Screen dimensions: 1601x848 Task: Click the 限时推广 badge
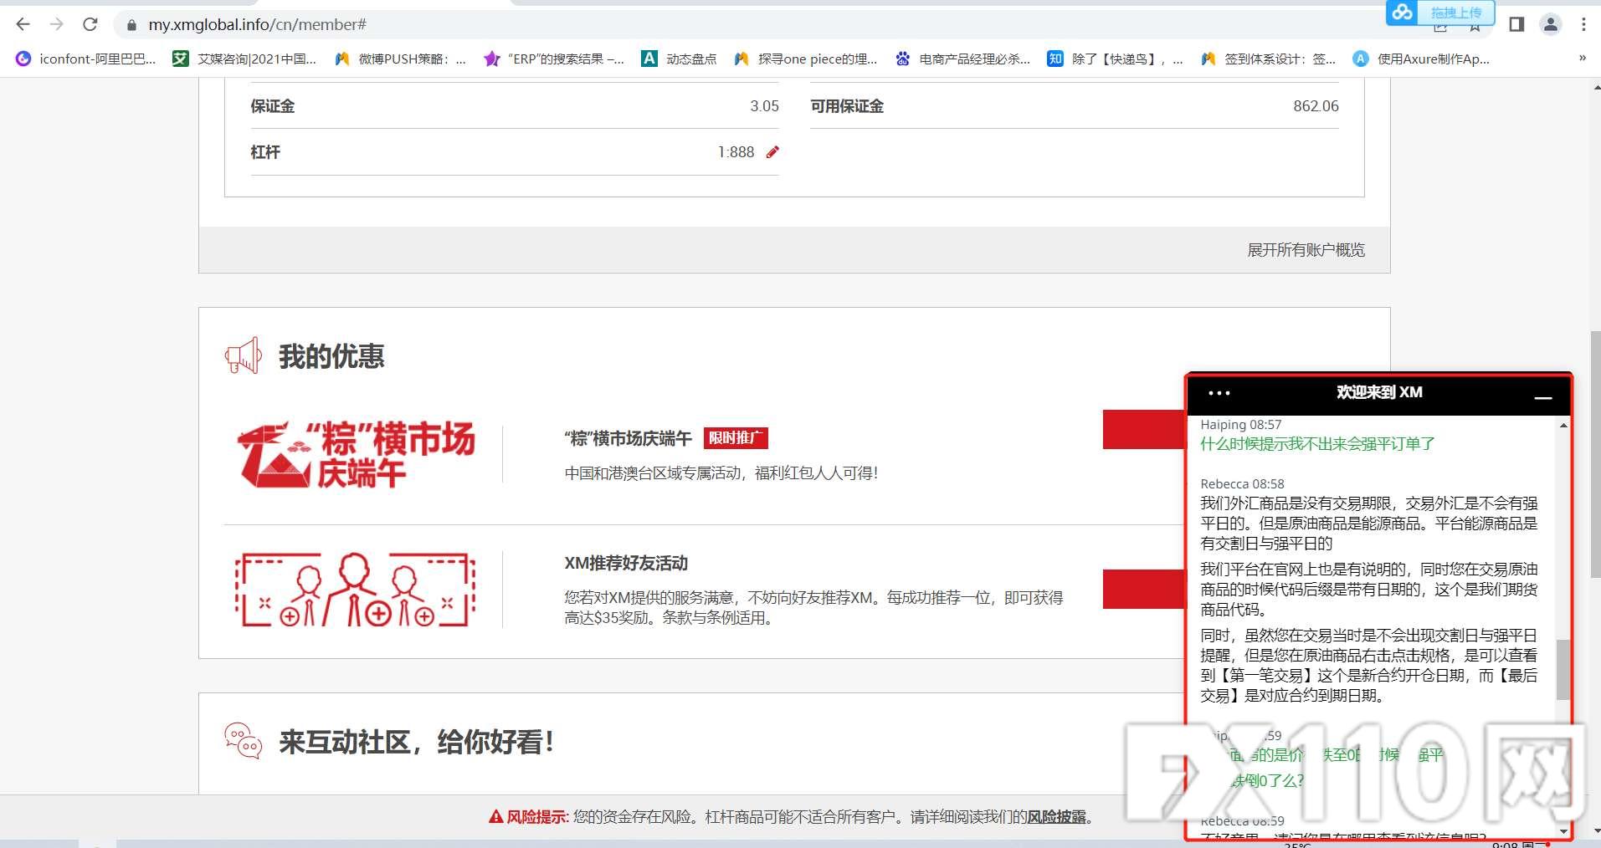coord(736,438)
